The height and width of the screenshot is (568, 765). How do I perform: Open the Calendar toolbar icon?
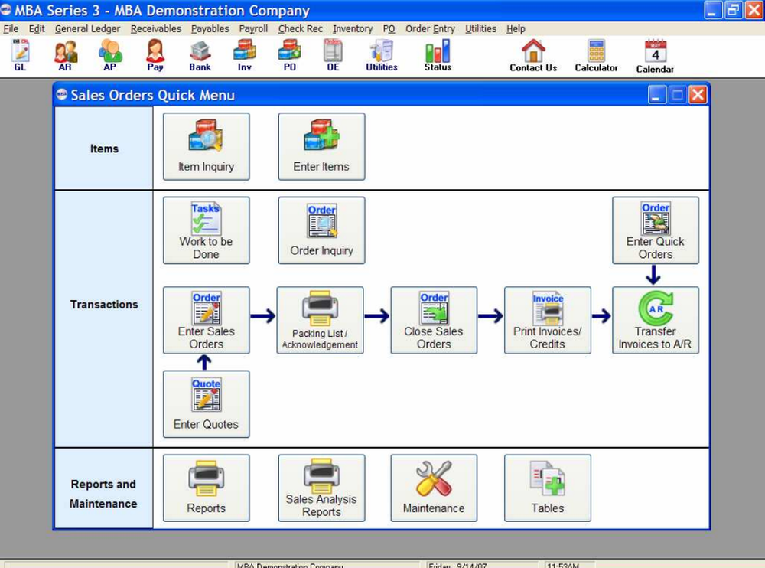click(x=656, y=56)
